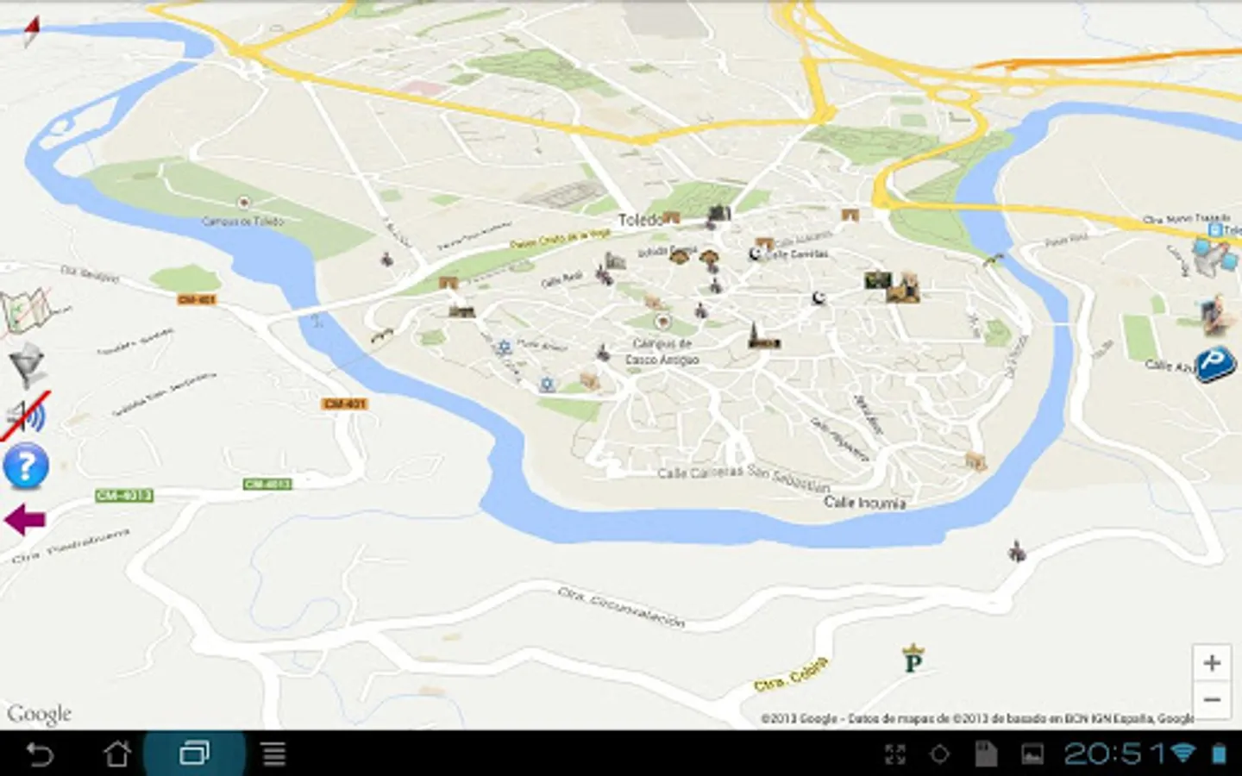Zoom in with the plus button

coord(1211,662)
